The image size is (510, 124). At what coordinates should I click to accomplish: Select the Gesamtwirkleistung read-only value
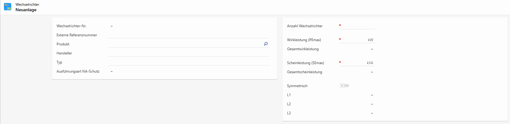[x=372, y=49]
